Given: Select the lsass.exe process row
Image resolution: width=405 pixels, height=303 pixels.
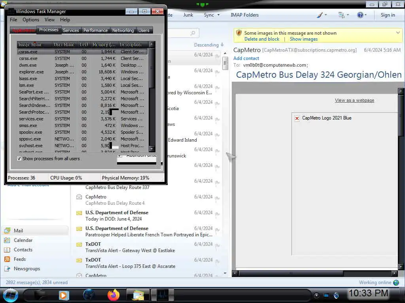Looking at the screenshot, I should [83, 79].
